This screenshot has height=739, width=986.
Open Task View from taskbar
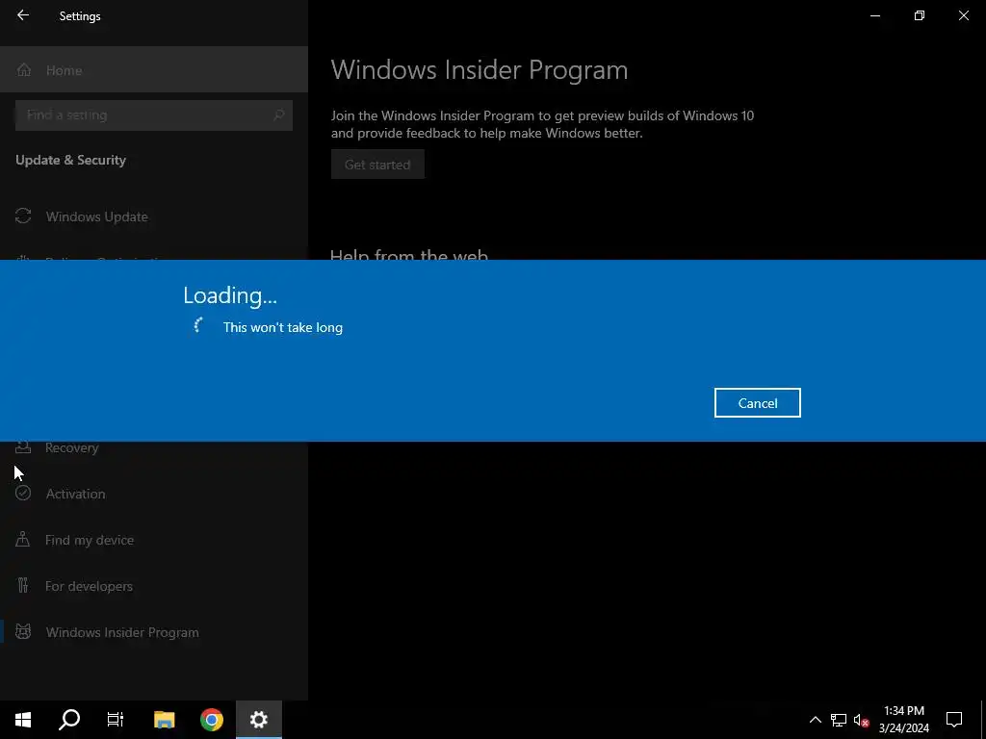coord(116,720)
